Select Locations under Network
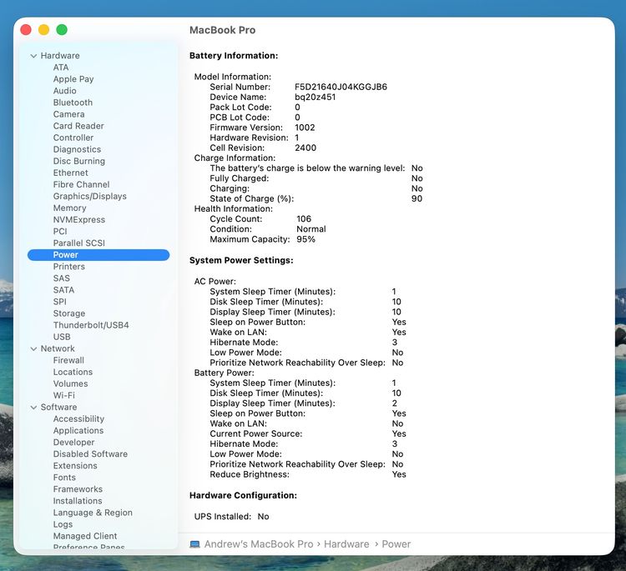 (73, 372)
